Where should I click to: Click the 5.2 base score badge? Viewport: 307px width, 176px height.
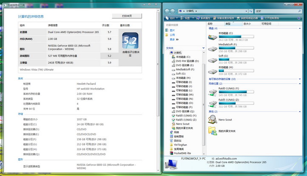click(130, 42)
